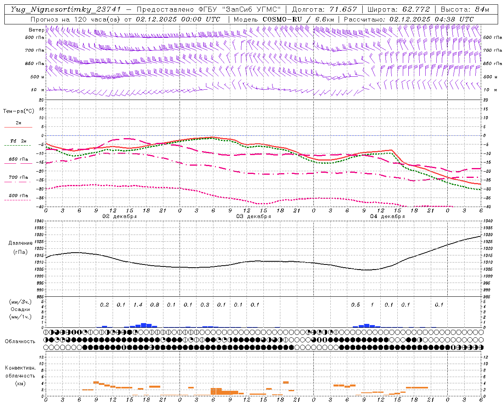Click the 02 декабря date label
The image size is (504, 403).
(x=120, y=216)
